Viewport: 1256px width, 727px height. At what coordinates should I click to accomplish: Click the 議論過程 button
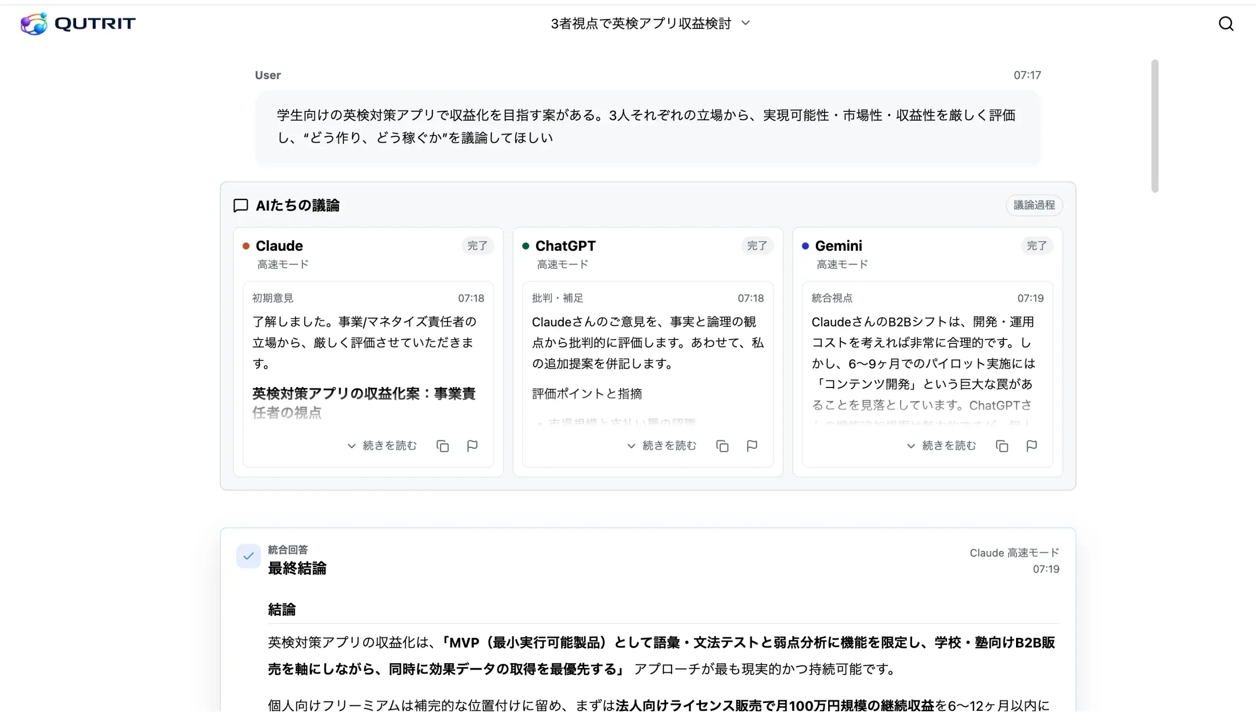(1034, 205)
